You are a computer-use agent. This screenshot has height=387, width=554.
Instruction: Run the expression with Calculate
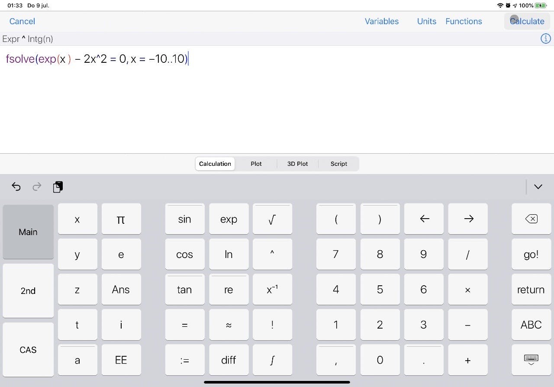coord(527,21)
